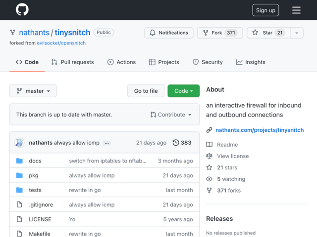Open the tinysnitch repository link

point(72,33)
